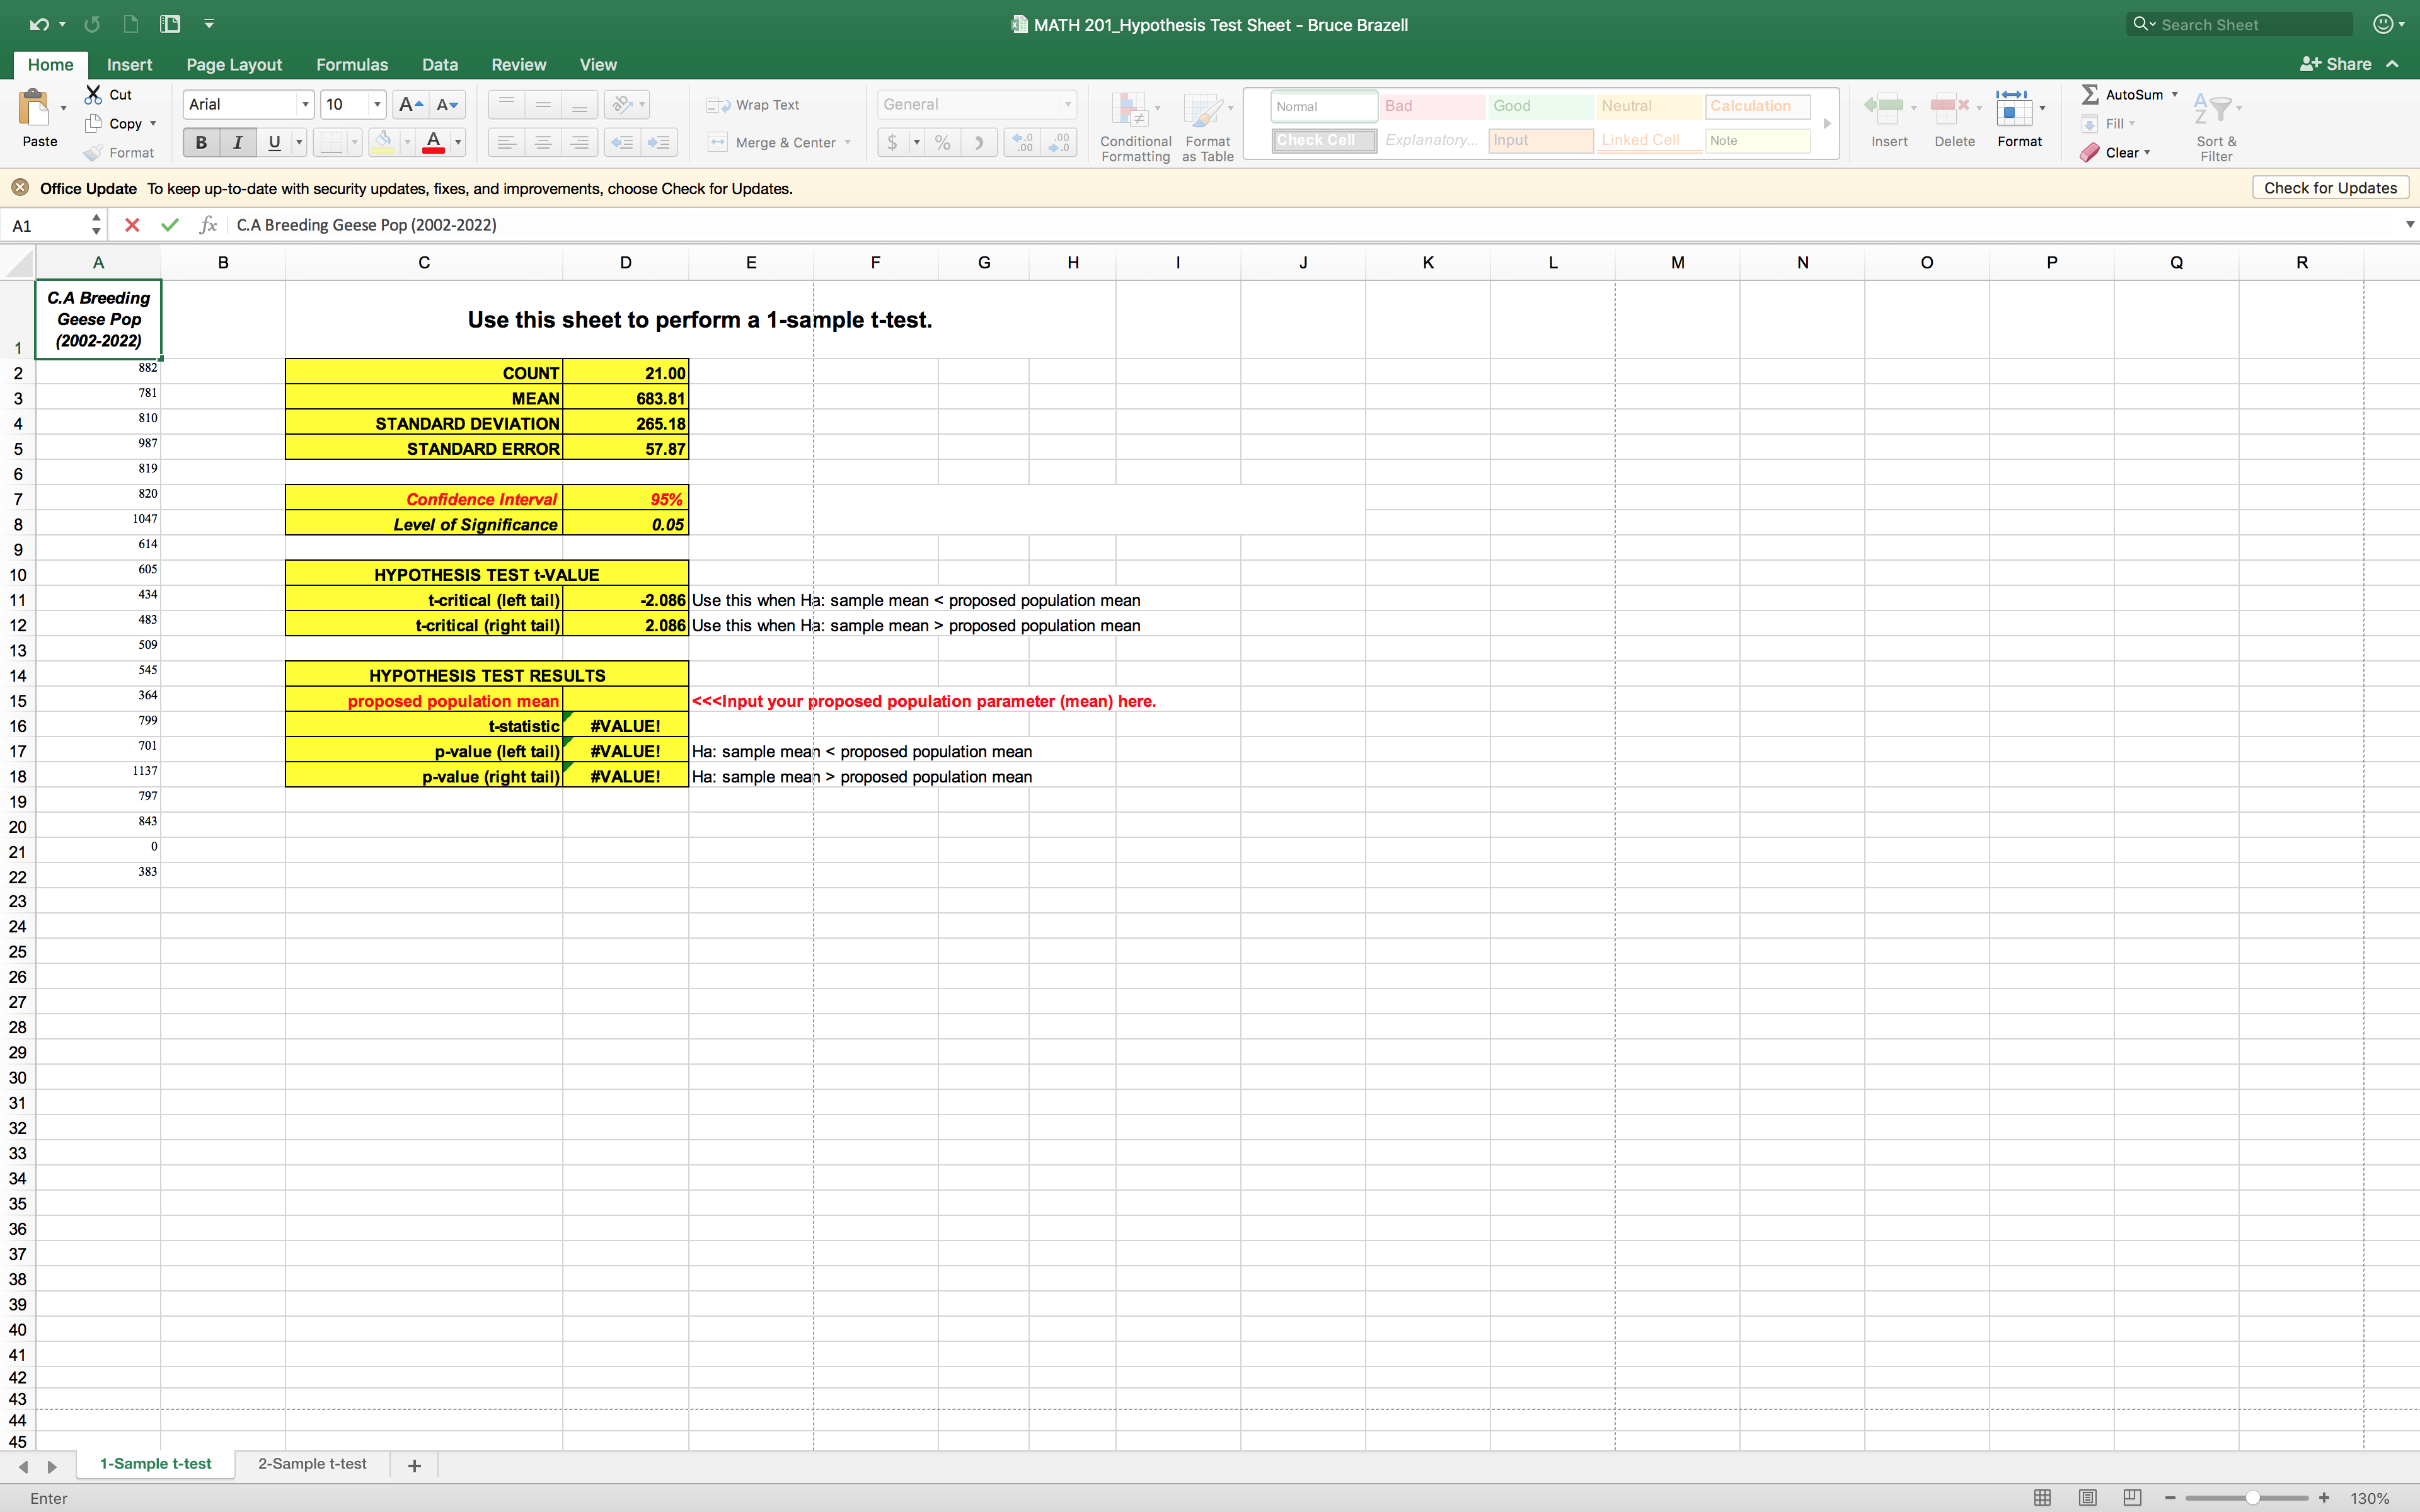Switch to the 2-Sample t-test sheet
This screenshot has height=1512, width=2420.
312,1464
